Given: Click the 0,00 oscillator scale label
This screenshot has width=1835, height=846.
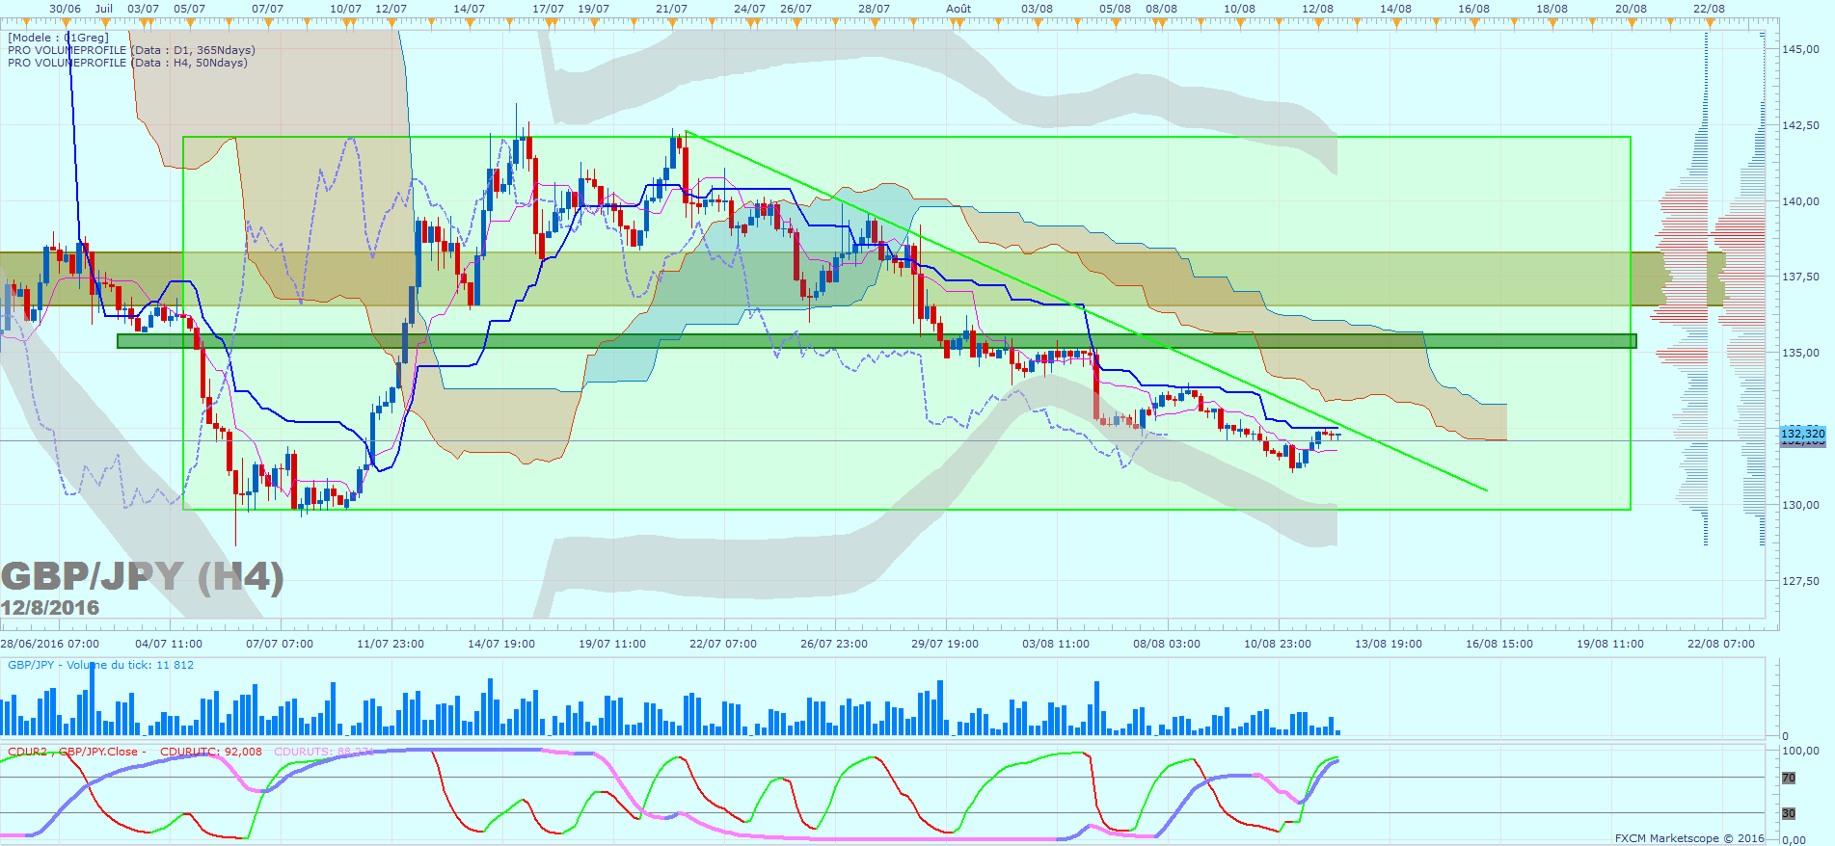Looking at the screenshot, I should click(x=1794, y=840).
